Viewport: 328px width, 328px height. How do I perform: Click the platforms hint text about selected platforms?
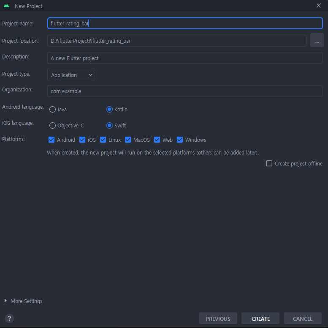click(153, 153)
